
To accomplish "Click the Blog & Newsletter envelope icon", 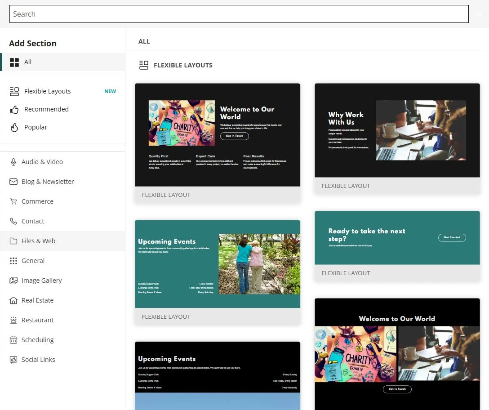I will coord(13,182).
